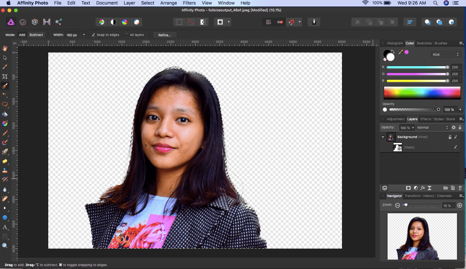Click the Refine... button

click(165, 35)
